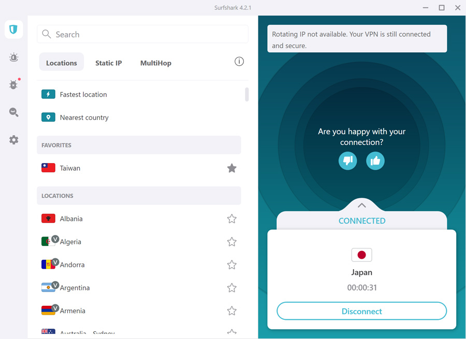Select Albania in locations list
This screenshot has height=339, width=466.
(139, 219)
